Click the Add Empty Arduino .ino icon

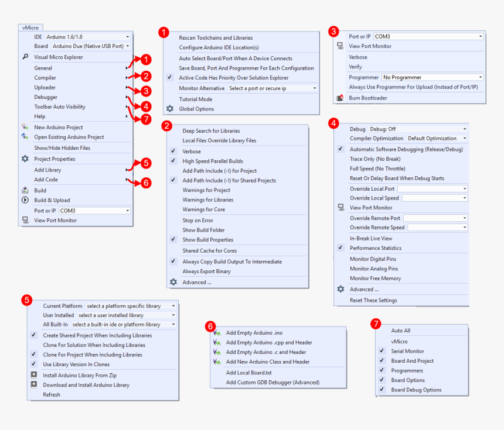click(217, 333)
